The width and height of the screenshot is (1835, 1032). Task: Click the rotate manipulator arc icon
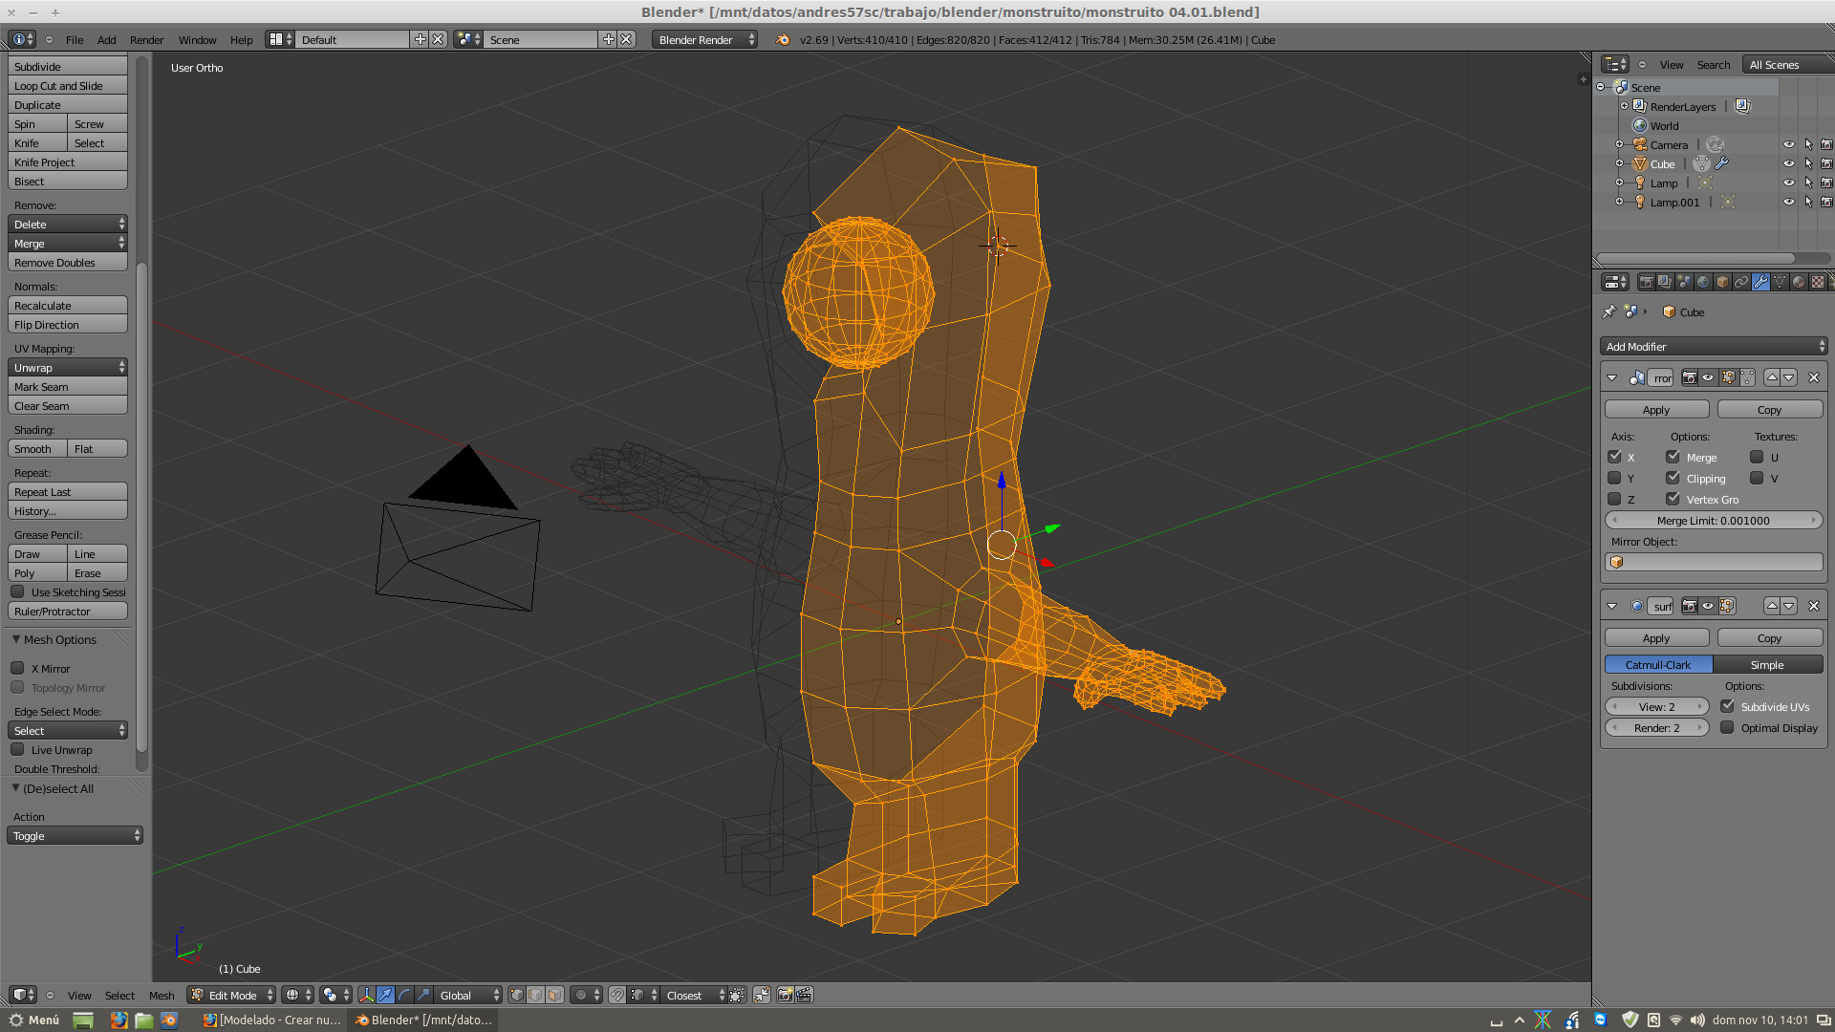tap(404, 996)
